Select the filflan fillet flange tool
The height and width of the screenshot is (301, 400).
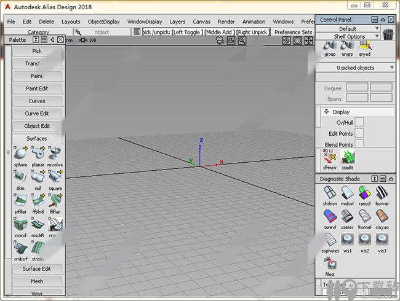[x=55, y=200]
